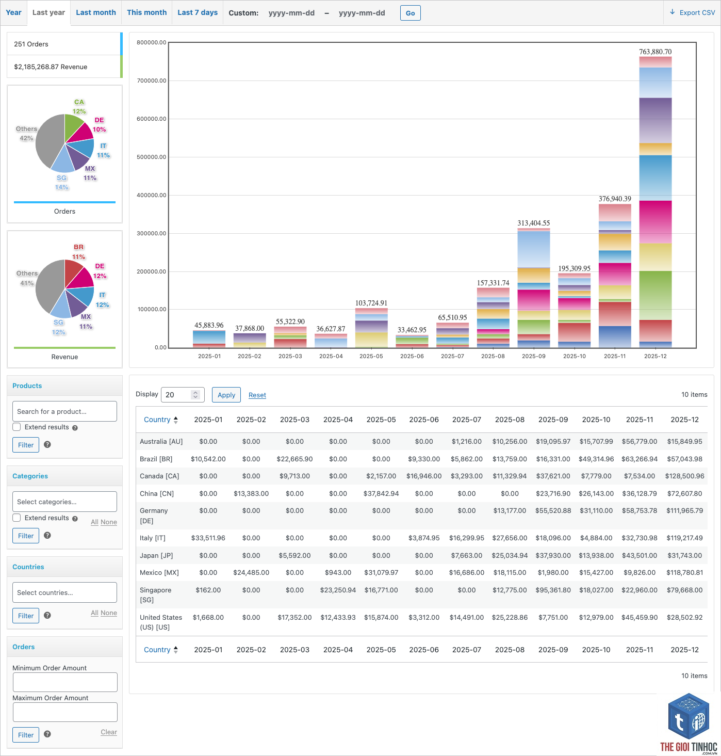Image resolution: width=721 pixels, height=756 pixels.
Task: Enable Extend results under Products
Action: coord(17,427)
